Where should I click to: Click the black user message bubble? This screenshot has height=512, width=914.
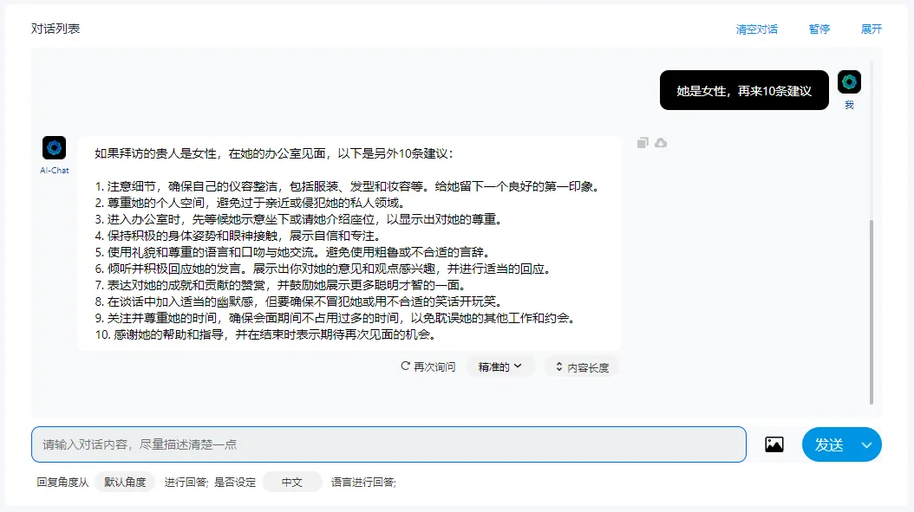[744, 90]
